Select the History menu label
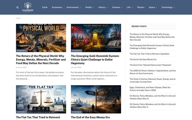The image size is (192, 120). [x=102, y=7]
